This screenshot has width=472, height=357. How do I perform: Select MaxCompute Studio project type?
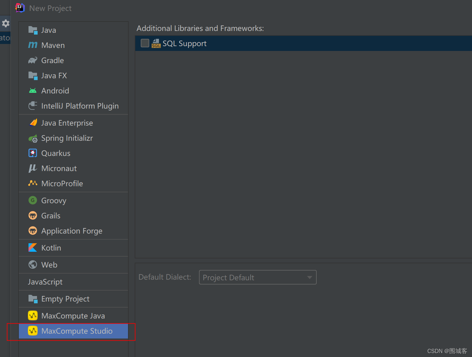click(73, 331)
